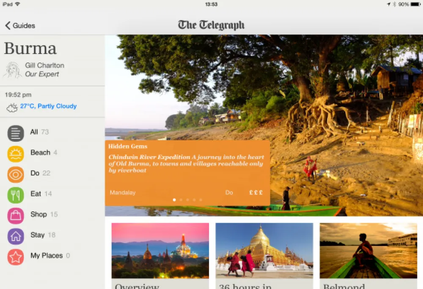Select the second carousel page dot
The image size is (423, 289).
point(181,200)
